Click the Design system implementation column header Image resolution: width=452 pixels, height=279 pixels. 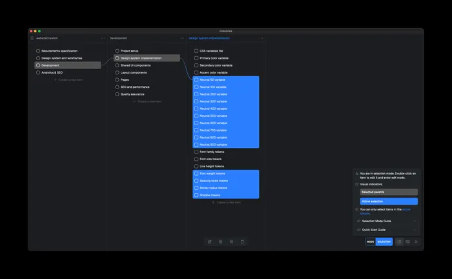(x=209, y=38)
